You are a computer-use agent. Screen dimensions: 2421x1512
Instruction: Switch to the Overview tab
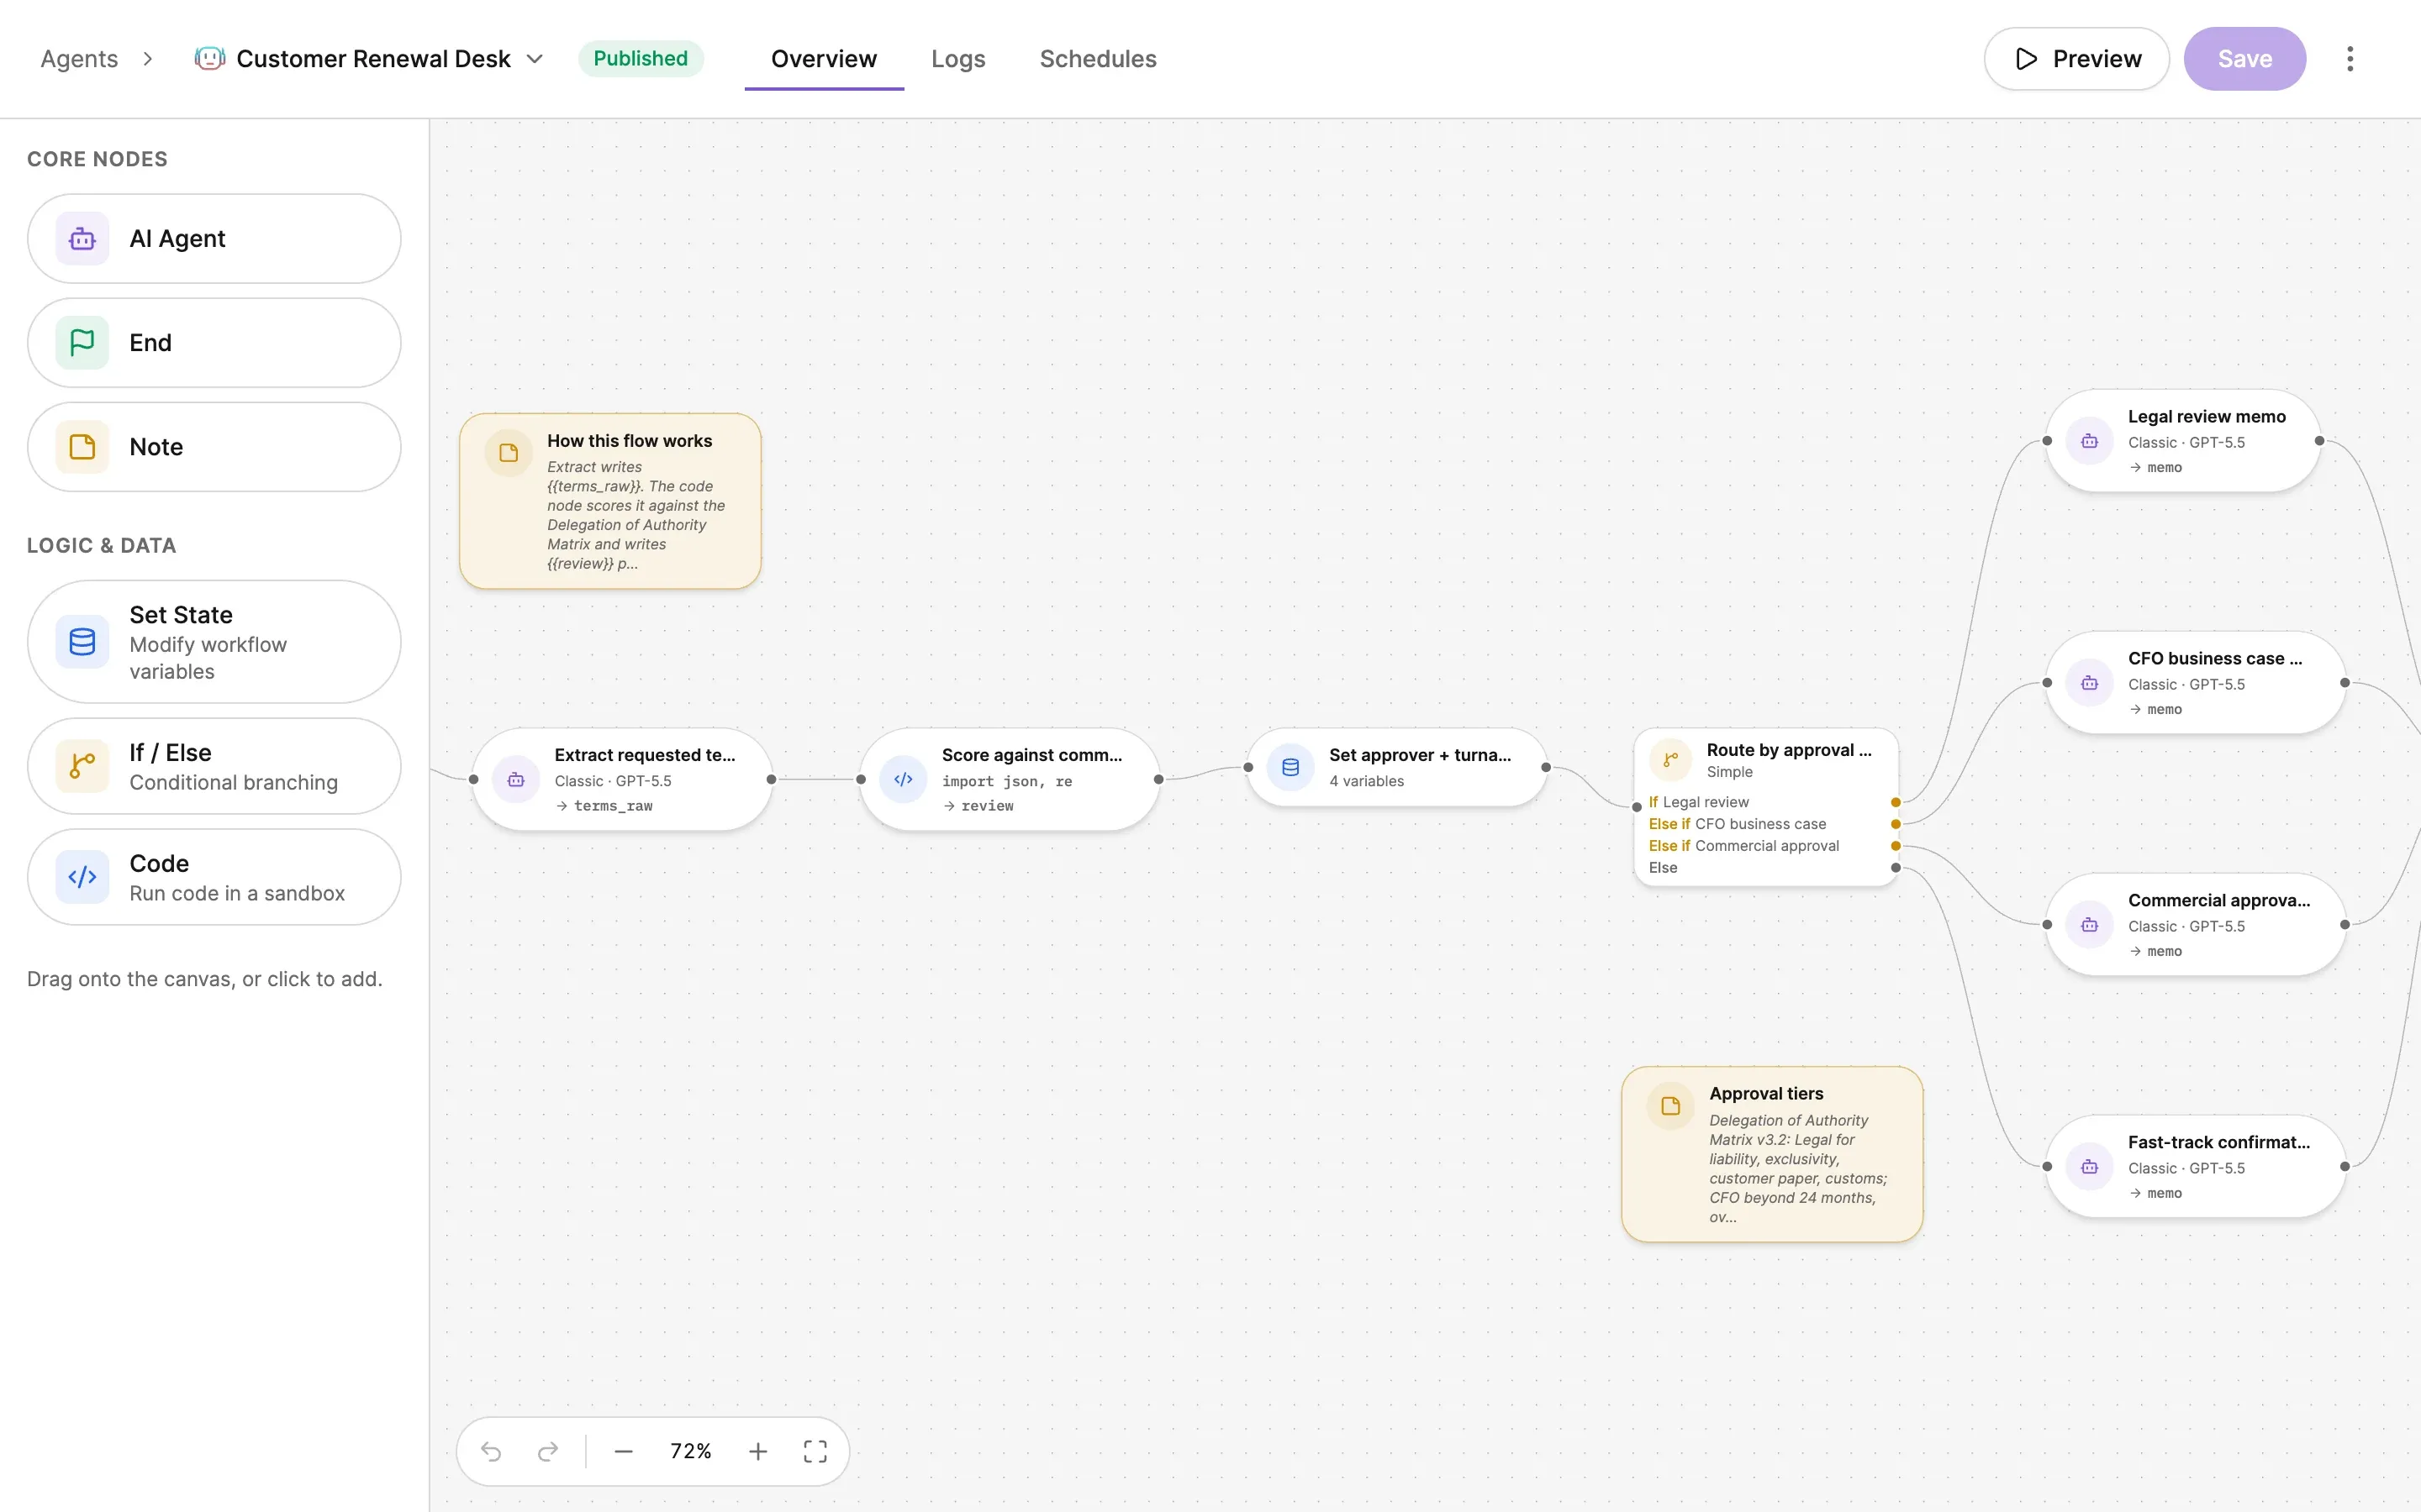click(823, 59)
